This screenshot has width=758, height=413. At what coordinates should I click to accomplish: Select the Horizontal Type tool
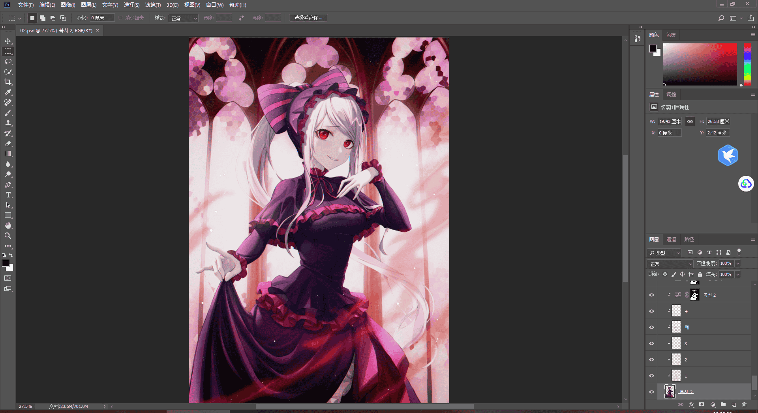(x=8, y=195)
